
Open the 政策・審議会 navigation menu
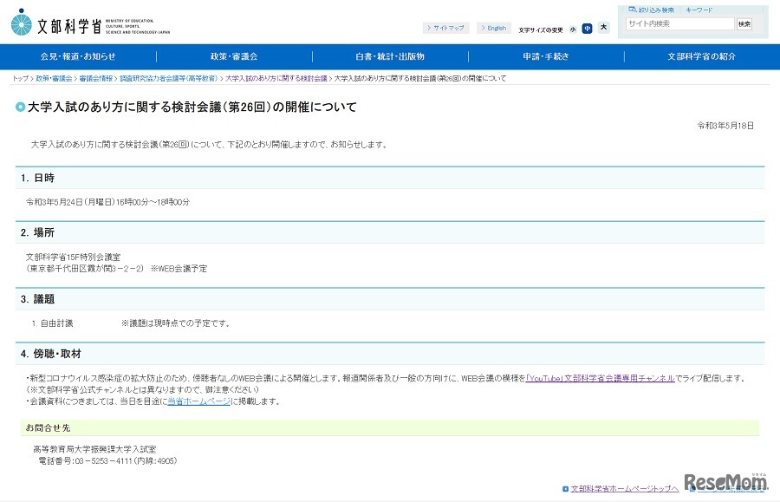[x=233, y=56]
